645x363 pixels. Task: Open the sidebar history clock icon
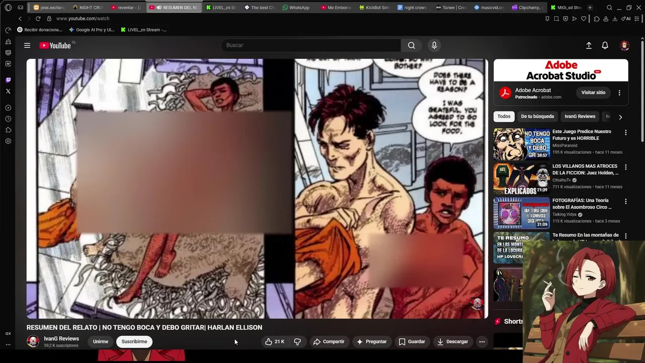(8, 119)
